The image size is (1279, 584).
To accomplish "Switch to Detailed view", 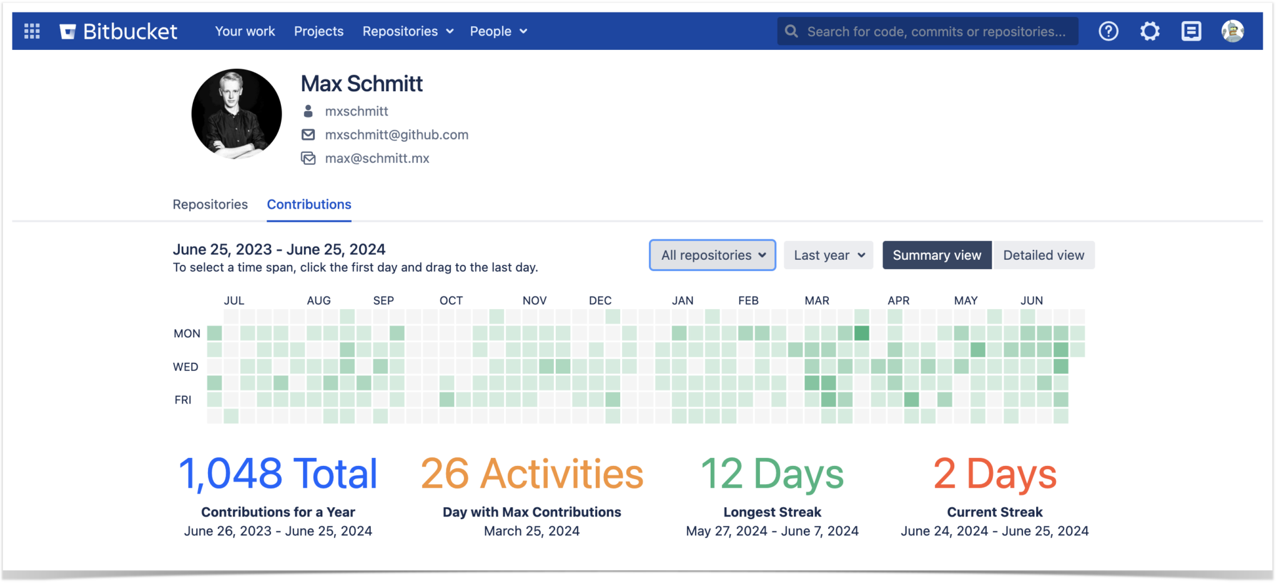I will coord(1044,255).
